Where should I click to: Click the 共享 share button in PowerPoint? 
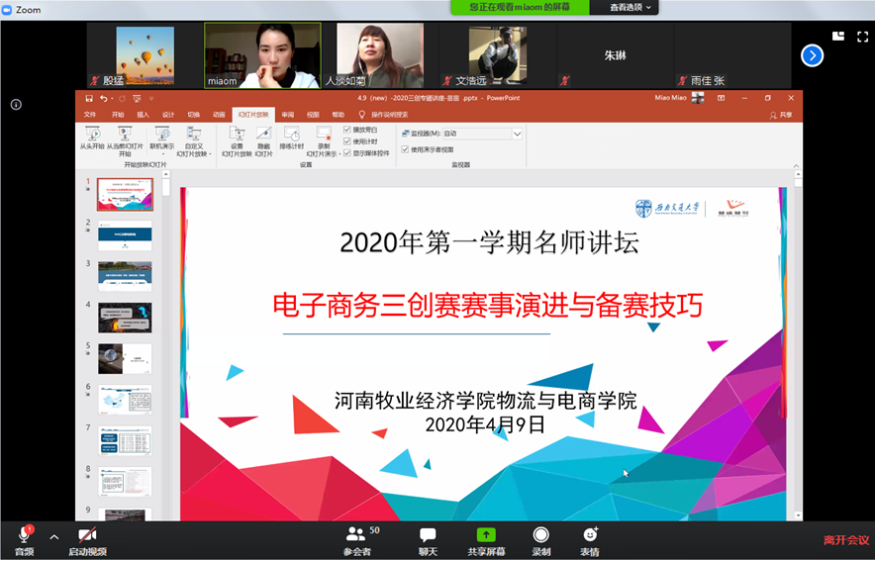[781, 115]
